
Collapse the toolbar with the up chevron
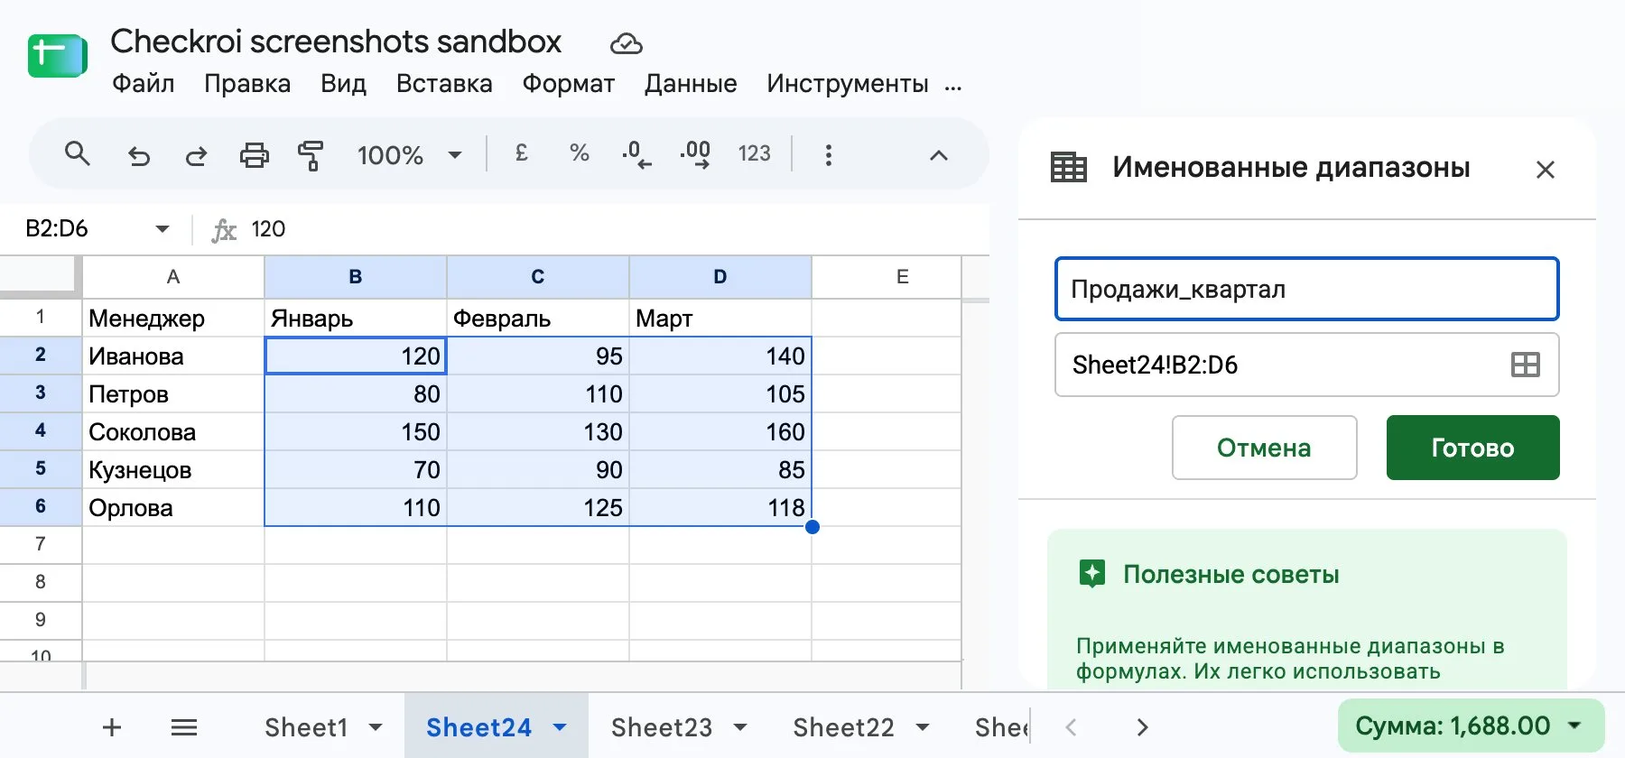939,155
